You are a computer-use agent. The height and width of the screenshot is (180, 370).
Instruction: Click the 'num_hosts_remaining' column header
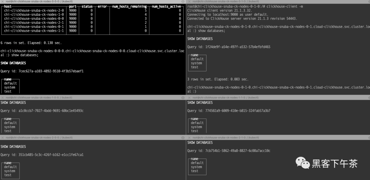[x=129, y=6]
